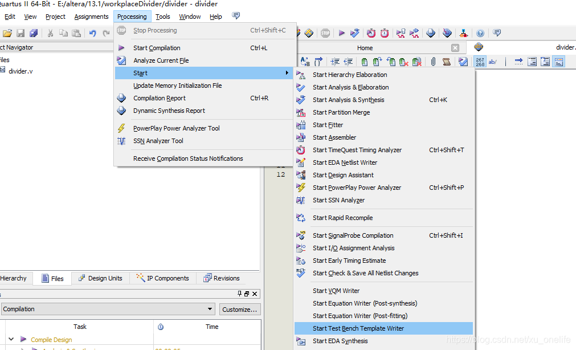
Task: Click the Start Analysis & Synthesis toolbar icon
Action: coord(354,33)
